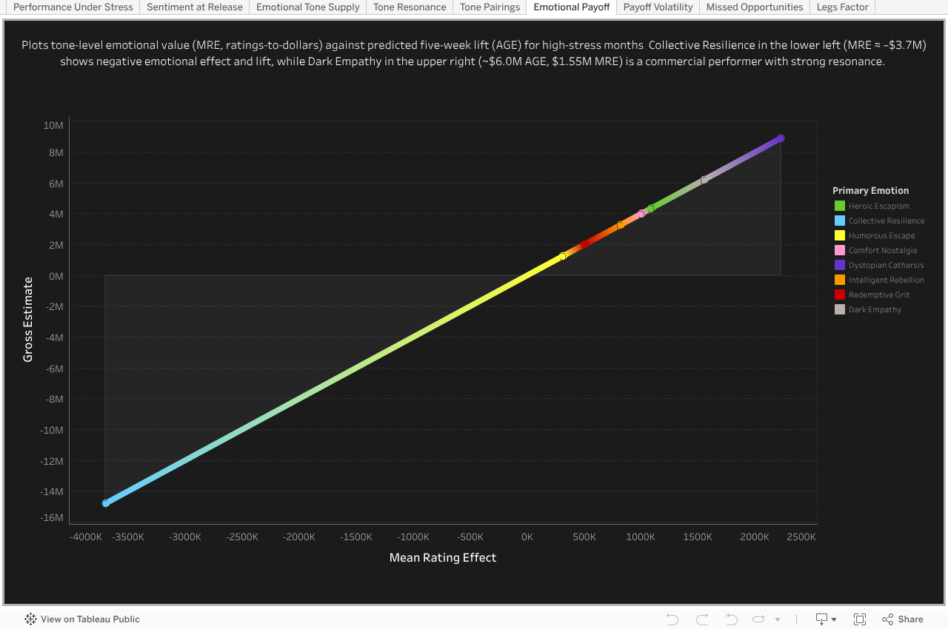Select the orange Intelligent Rebellion data point
Screen dimensions: 948x629
click(x=621, y=225)
